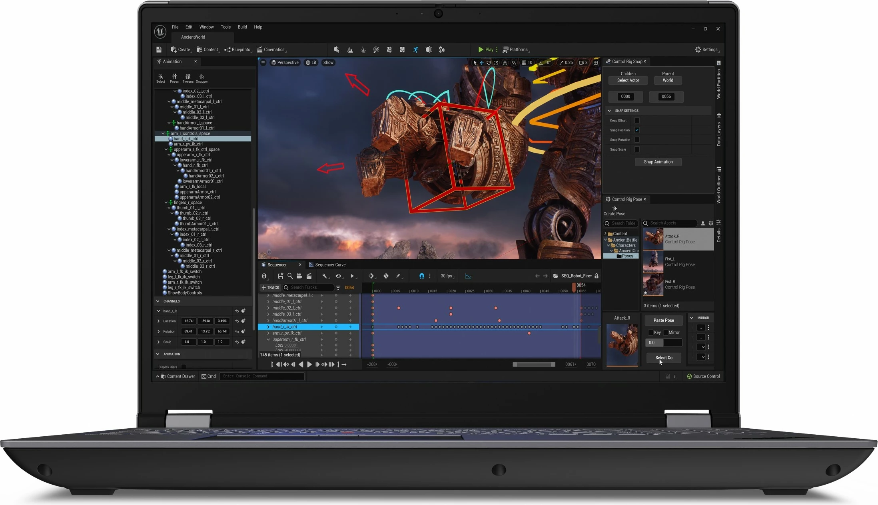Open the Fist_L Control Rig Pose thumbnail
Screen dimensions: 878x505
tap(653, 262)
